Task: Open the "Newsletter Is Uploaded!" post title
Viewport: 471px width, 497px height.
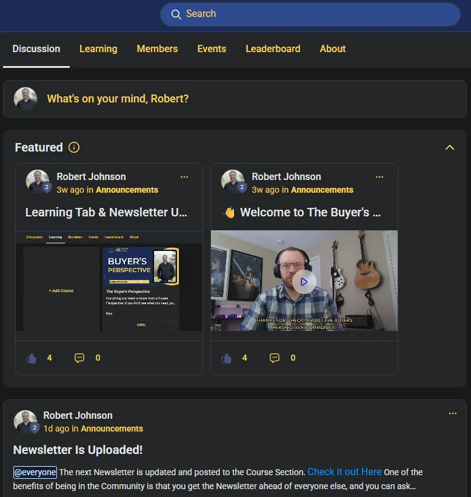Action: coord(78,450)
